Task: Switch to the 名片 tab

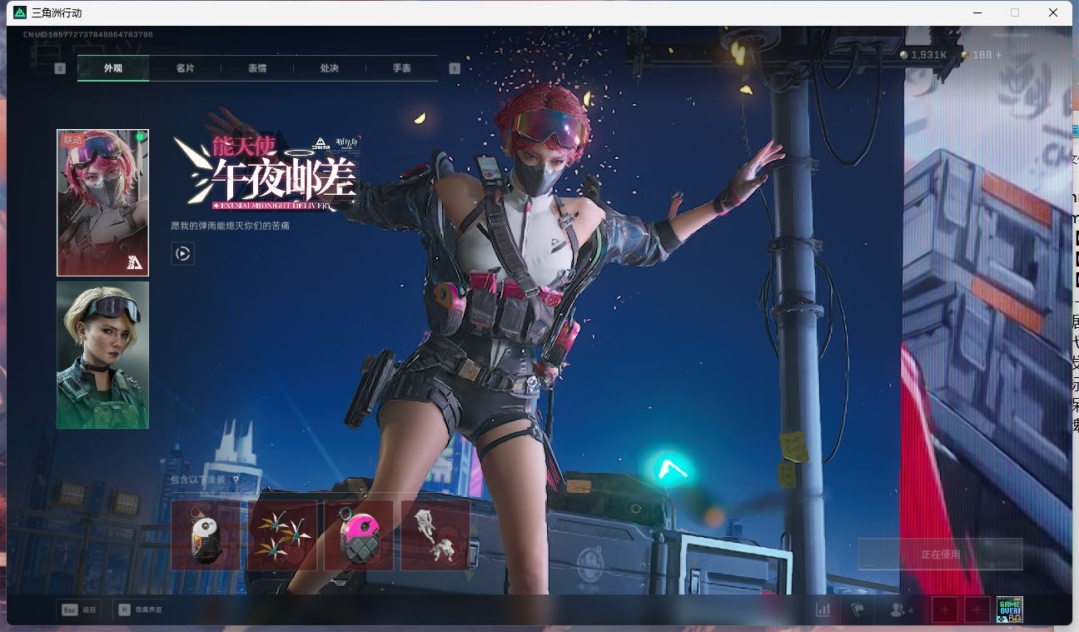Action: tap(185, 68)
